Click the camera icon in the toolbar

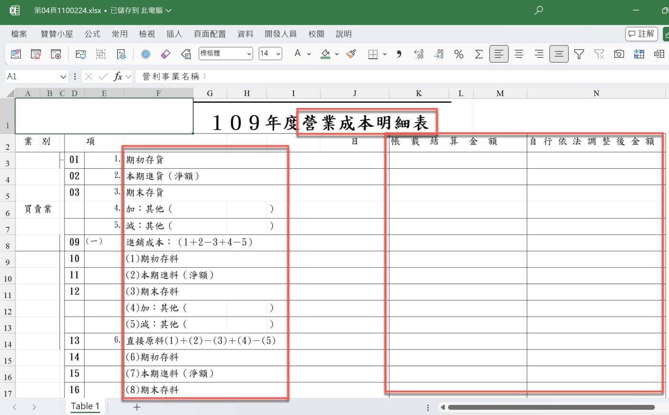point(619,54)
